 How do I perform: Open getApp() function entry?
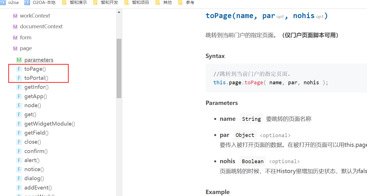point(36,96)
